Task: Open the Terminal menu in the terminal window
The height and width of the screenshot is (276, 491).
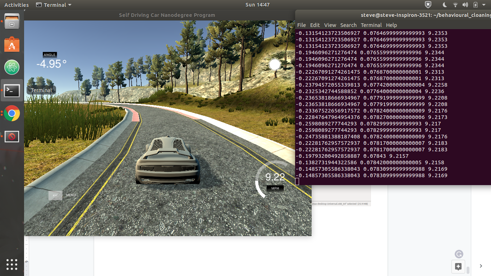Action: [371, 25]
